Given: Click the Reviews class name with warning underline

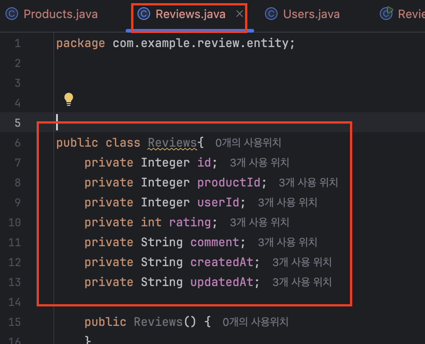Looking at the screenshot, I should pos(172,143).
